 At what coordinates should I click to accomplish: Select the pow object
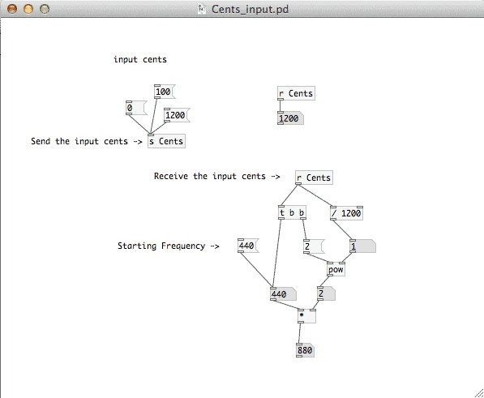(x=336, y=269)
